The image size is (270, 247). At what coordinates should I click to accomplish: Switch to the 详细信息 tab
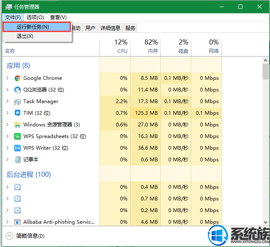(110, 28)
